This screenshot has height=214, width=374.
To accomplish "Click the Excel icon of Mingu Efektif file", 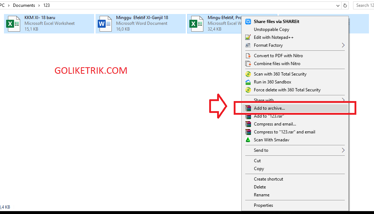I will 196,23.
